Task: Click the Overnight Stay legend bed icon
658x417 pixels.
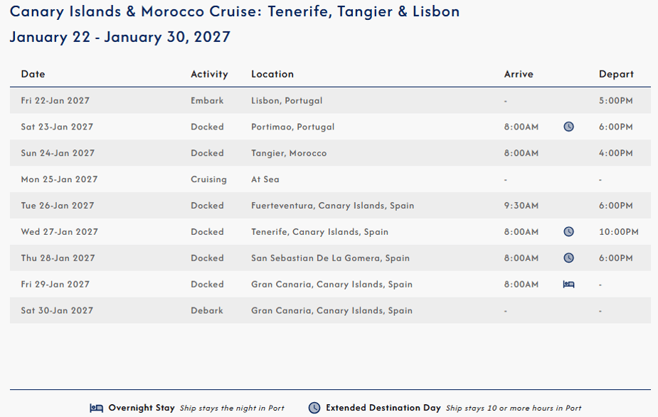Action: (x=97, y=408)
